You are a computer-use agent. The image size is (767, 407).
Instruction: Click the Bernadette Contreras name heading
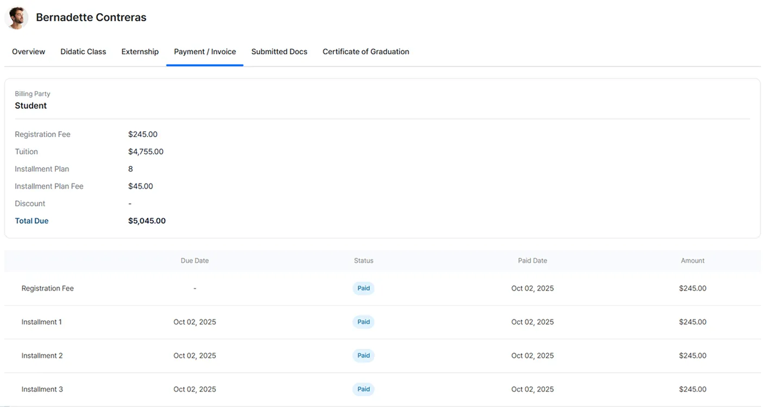91,17
